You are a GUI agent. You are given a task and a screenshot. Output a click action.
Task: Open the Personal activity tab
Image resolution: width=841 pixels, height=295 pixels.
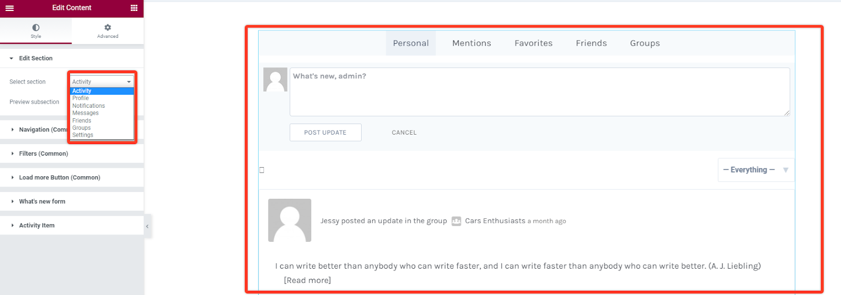pyautogui.click(x=411, y=43)
